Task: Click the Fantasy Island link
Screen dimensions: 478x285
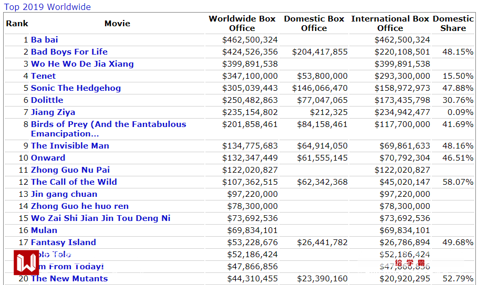Action: [x=63, y=242]
